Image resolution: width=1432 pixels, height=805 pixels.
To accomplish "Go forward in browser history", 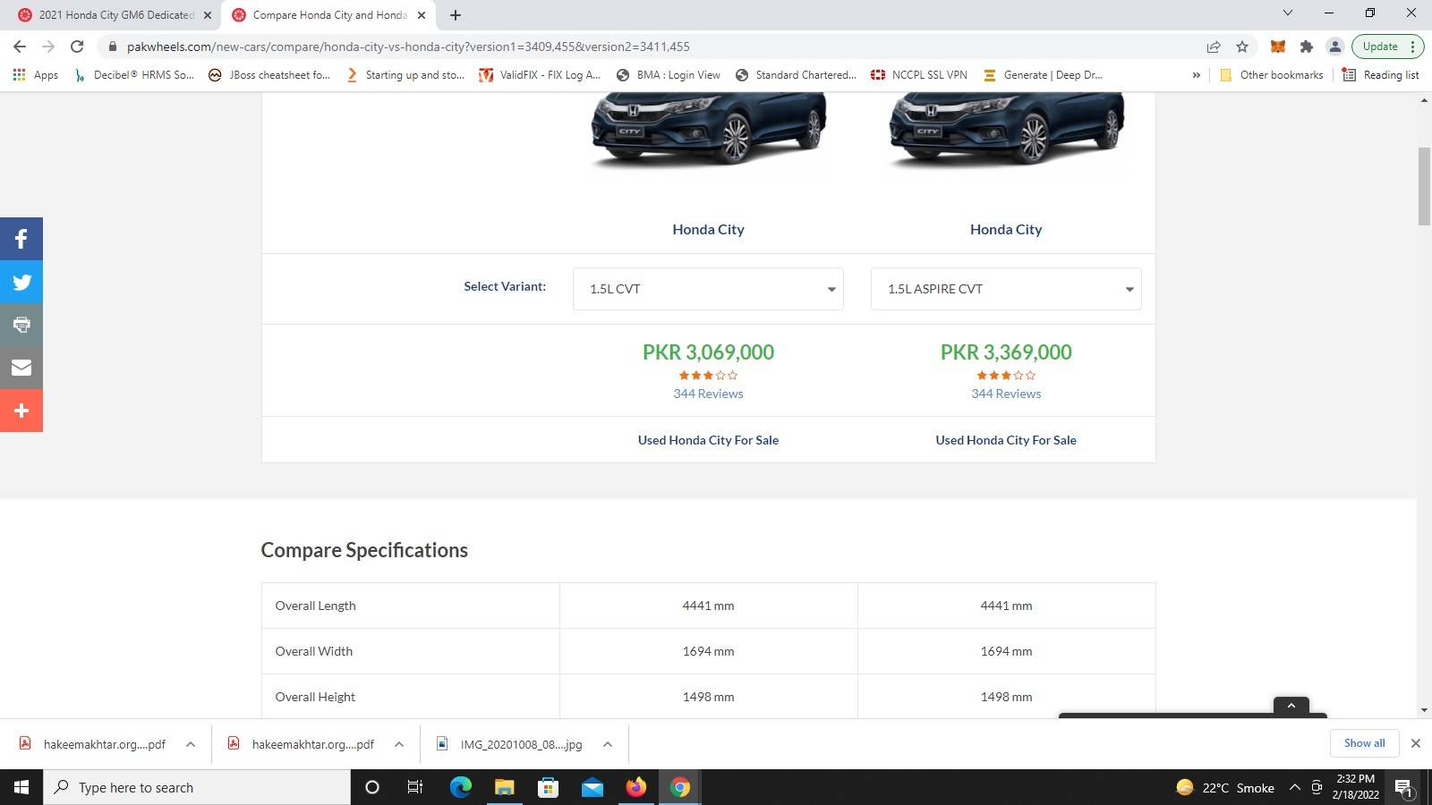I will click(48, 47).
